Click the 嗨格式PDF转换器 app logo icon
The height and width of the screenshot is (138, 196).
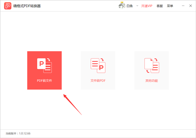click(x=8, y=6)
